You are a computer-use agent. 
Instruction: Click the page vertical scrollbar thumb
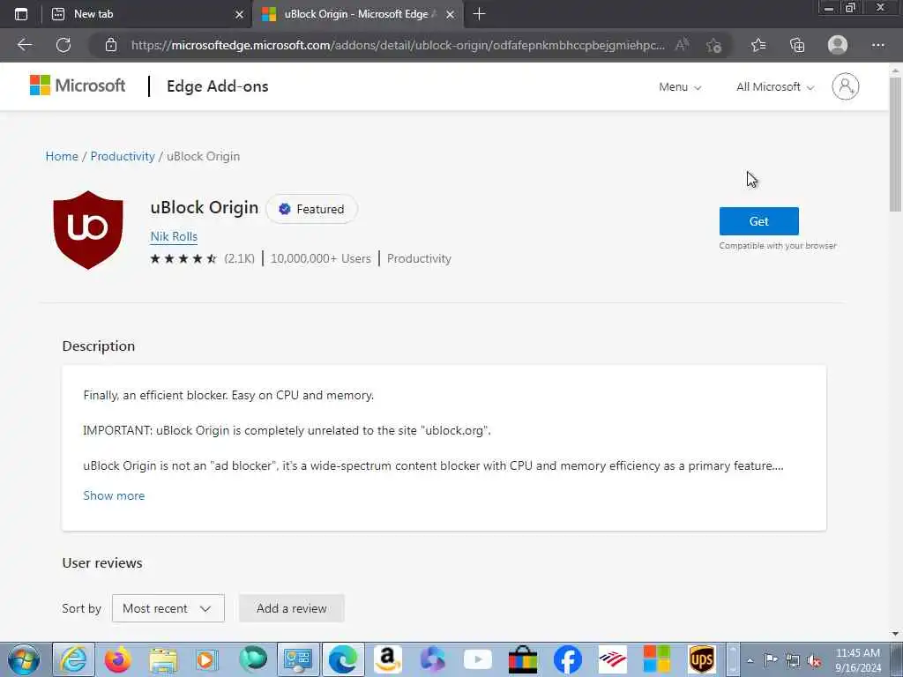(x=895, y=144)
